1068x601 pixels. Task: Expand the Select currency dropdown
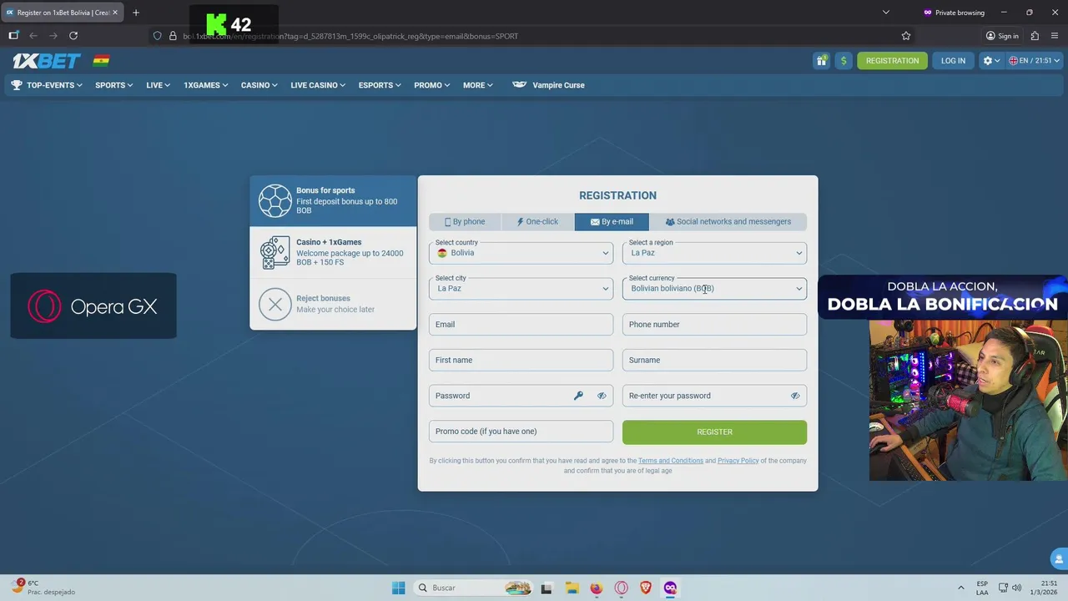(714, 288)
